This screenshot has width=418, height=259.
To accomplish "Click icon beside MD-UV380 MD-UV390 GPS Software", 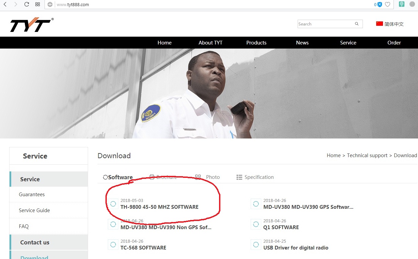I will point(256,204).
